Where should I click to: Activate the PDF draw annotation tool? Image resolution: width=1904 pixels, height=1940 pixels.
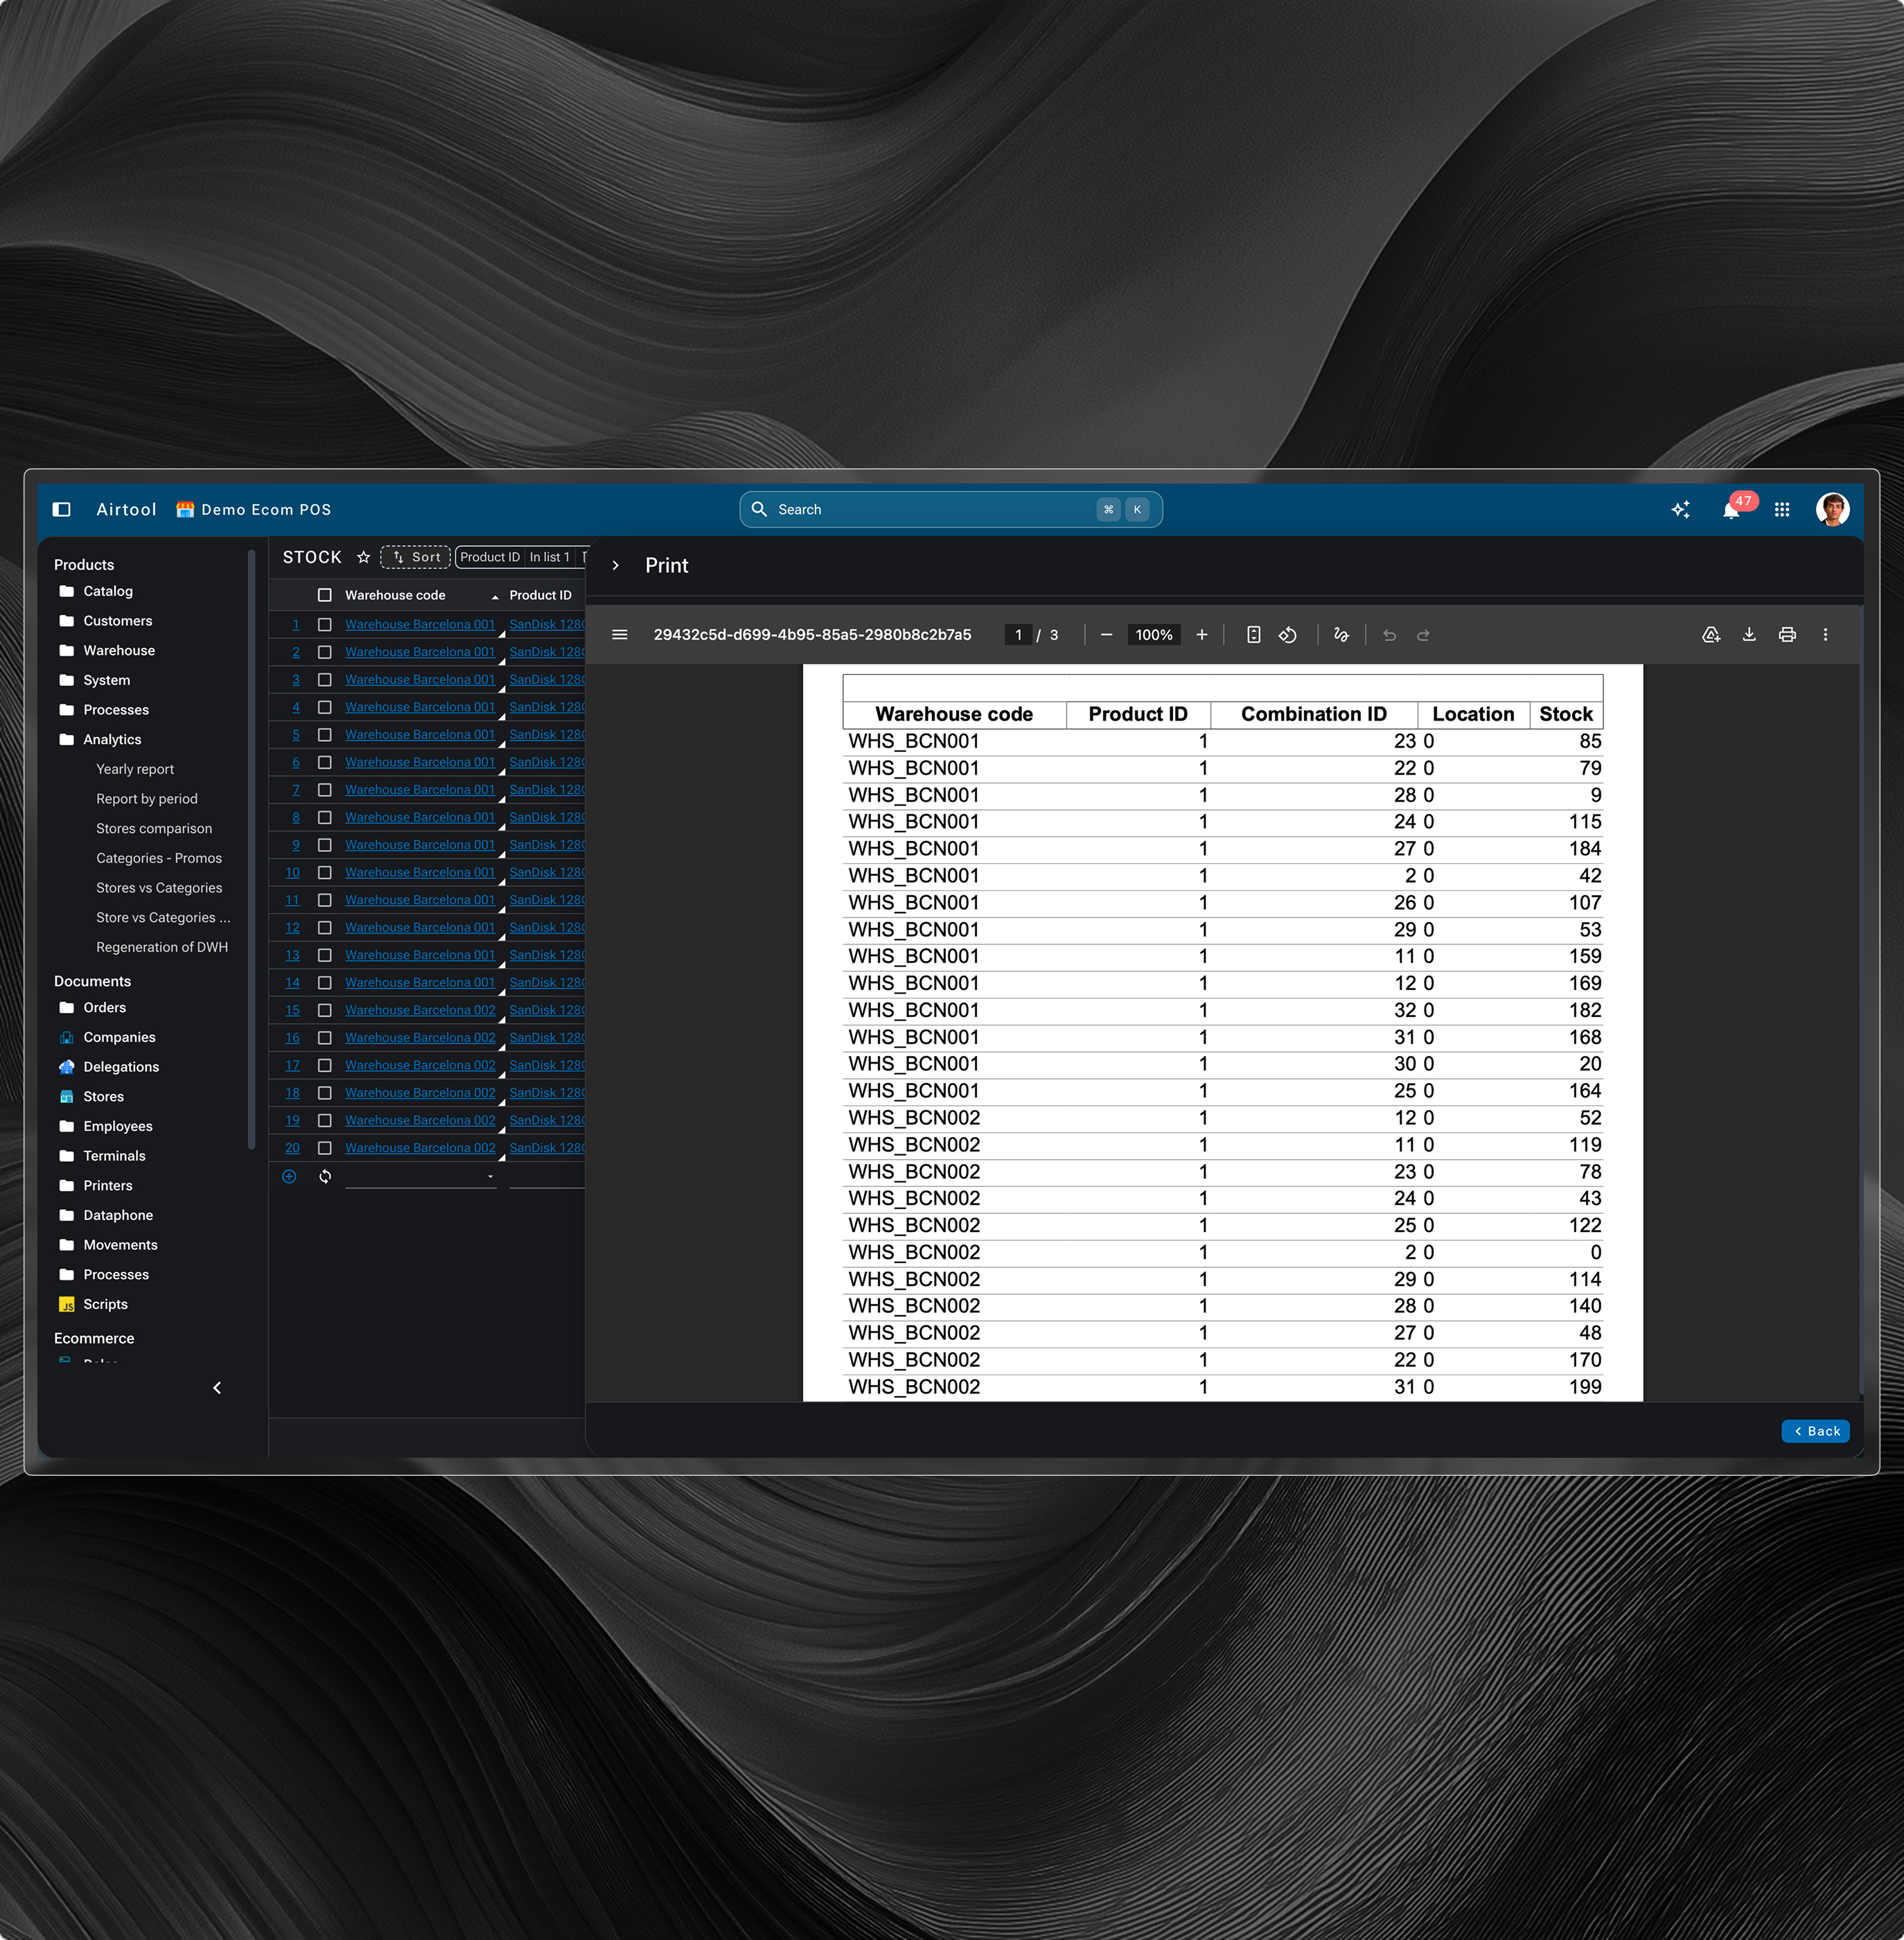(x=1341, y=634)
